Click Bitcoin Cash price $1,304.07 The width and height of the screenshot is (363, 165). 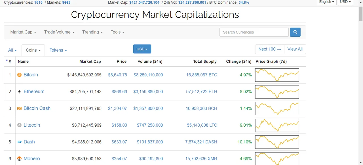[x=117, y=108]
